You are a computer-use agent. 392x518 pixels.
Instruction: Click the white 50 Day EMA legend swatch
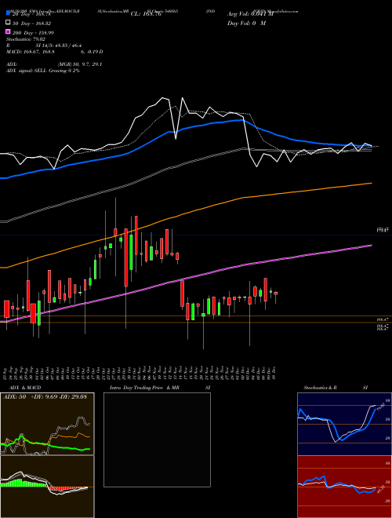point(8,23)
